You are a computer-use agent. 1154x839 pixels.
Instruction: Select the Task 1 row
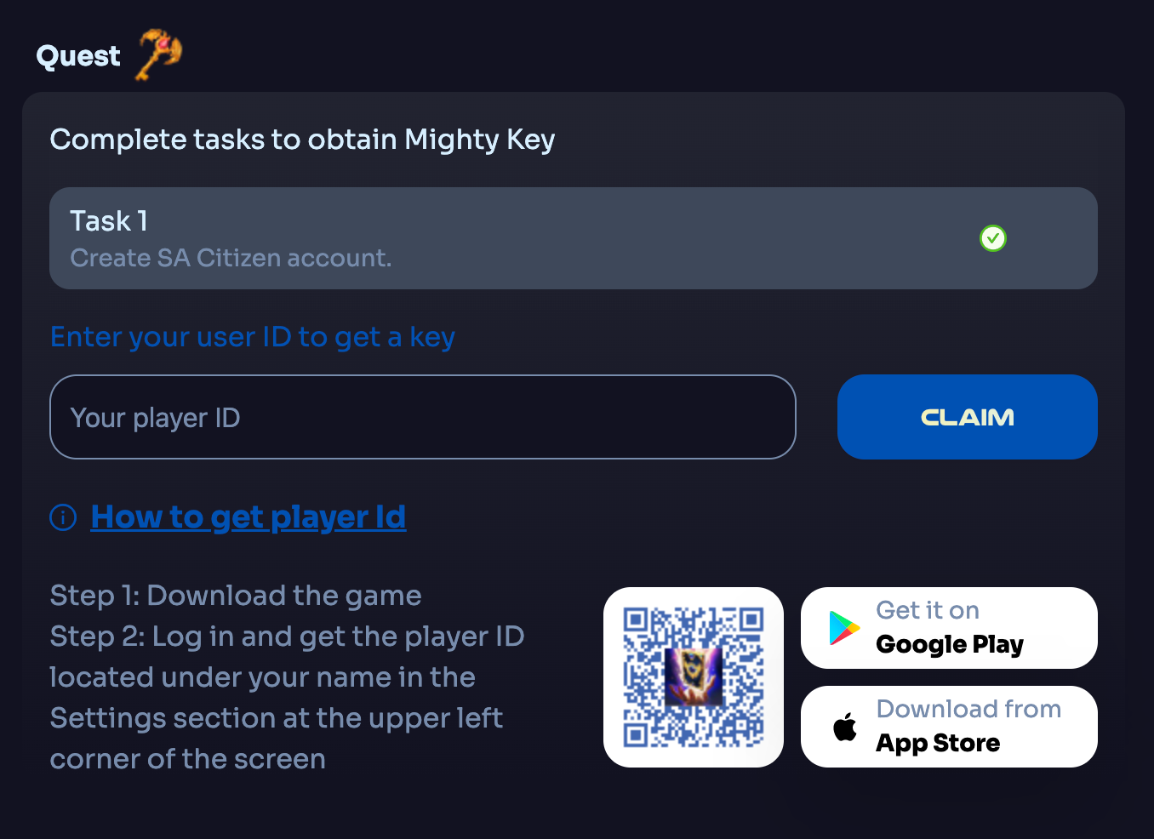pyautogui.click(x=574, y=238)
